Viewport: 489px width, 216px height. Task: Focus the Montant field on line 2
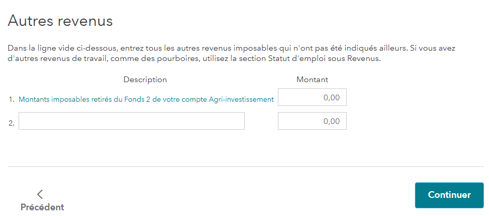click(x=312, y=121)
